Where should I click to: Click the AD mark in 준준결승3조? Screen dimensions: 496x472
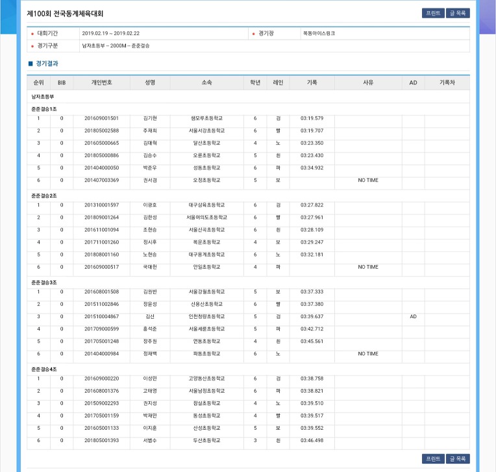413,317
